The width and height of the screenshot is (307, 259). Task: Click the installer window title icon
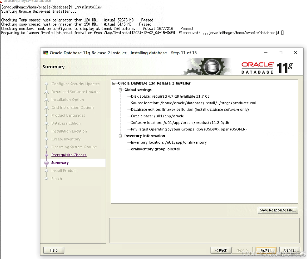[x=46, y=53]
